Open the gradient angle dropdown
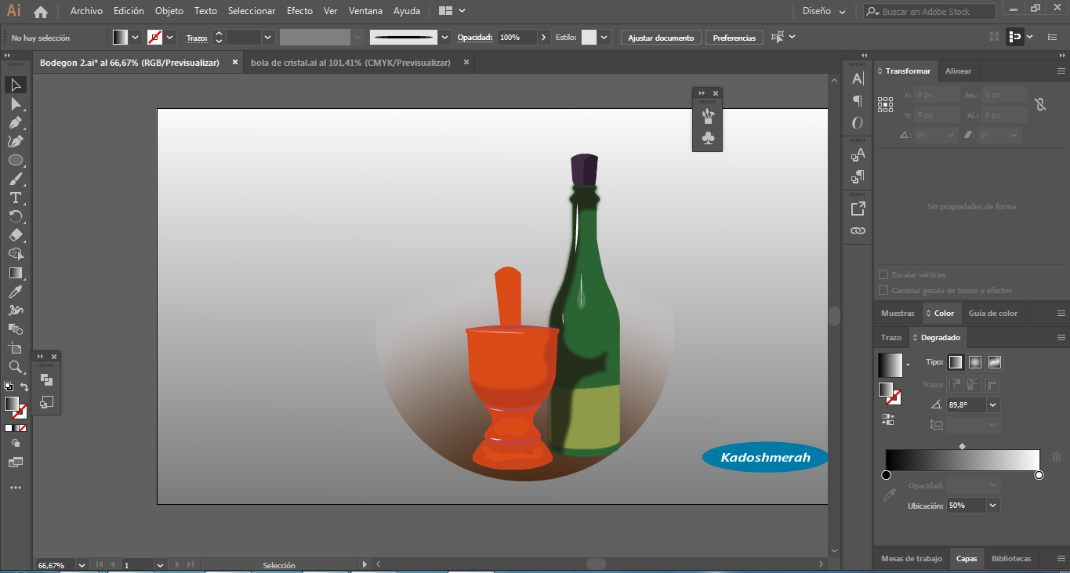The width and height of the screenshot is (1070, 573). coord(993,405)
